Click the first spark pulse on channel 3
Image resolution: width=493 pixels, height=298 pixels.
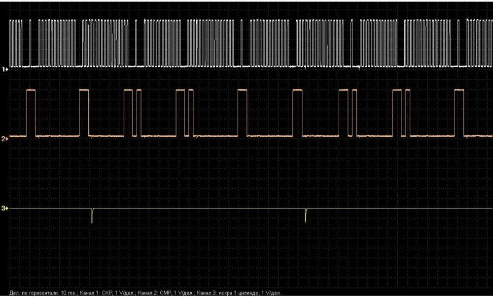[x=92, y=215]
